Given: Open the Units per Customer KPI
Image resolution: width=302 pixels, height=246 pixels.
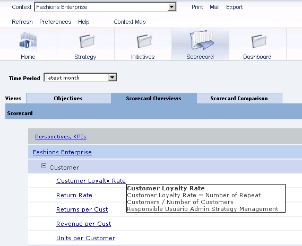Looking at the screenshot, I should pos(85,238).
